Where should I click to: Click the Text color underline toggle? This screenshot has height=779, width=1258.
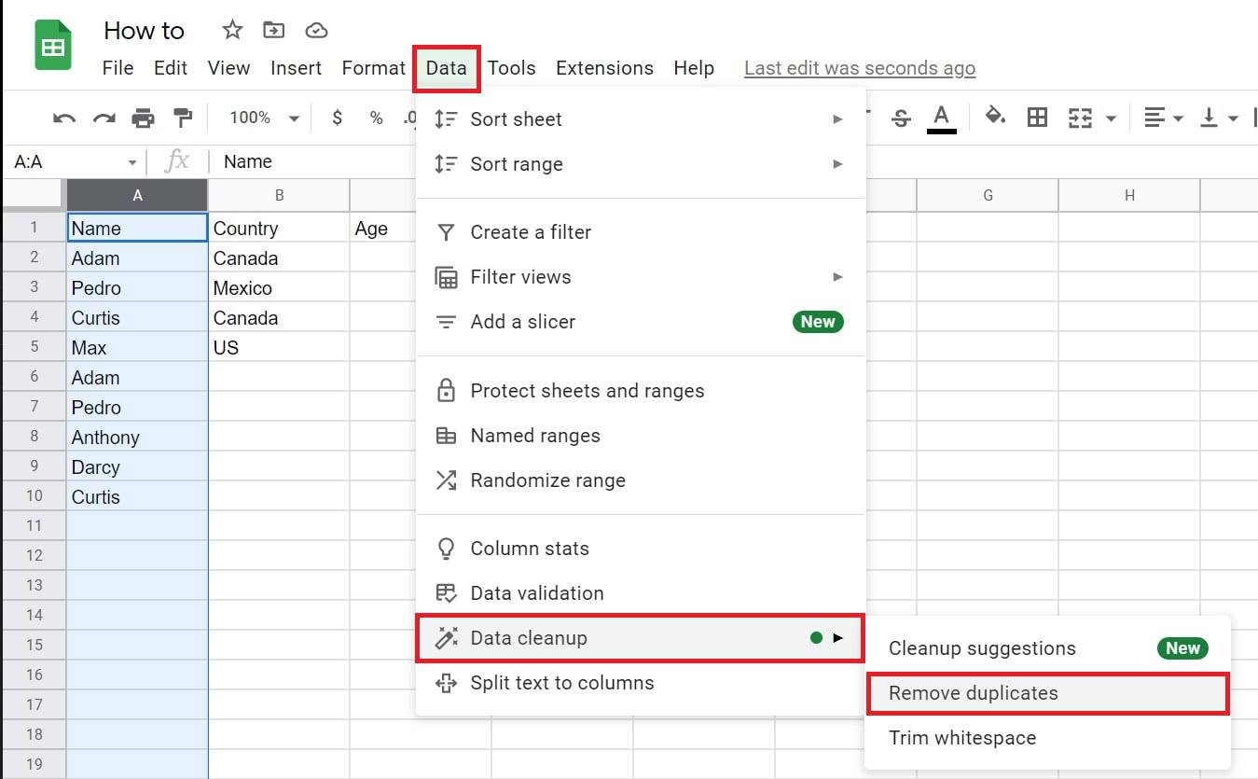pyautogui.click(x=942, y=118)
